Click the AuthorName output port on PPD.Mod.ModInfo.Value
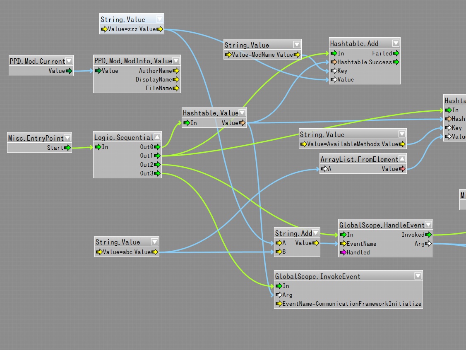466x350 pixels. [x=176, y=71]
